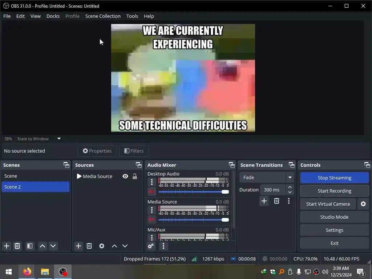Open preview scaling dropdown arrow
This screenshot has height=279, width=372.
pyautogui.click(x=59, y=138)
